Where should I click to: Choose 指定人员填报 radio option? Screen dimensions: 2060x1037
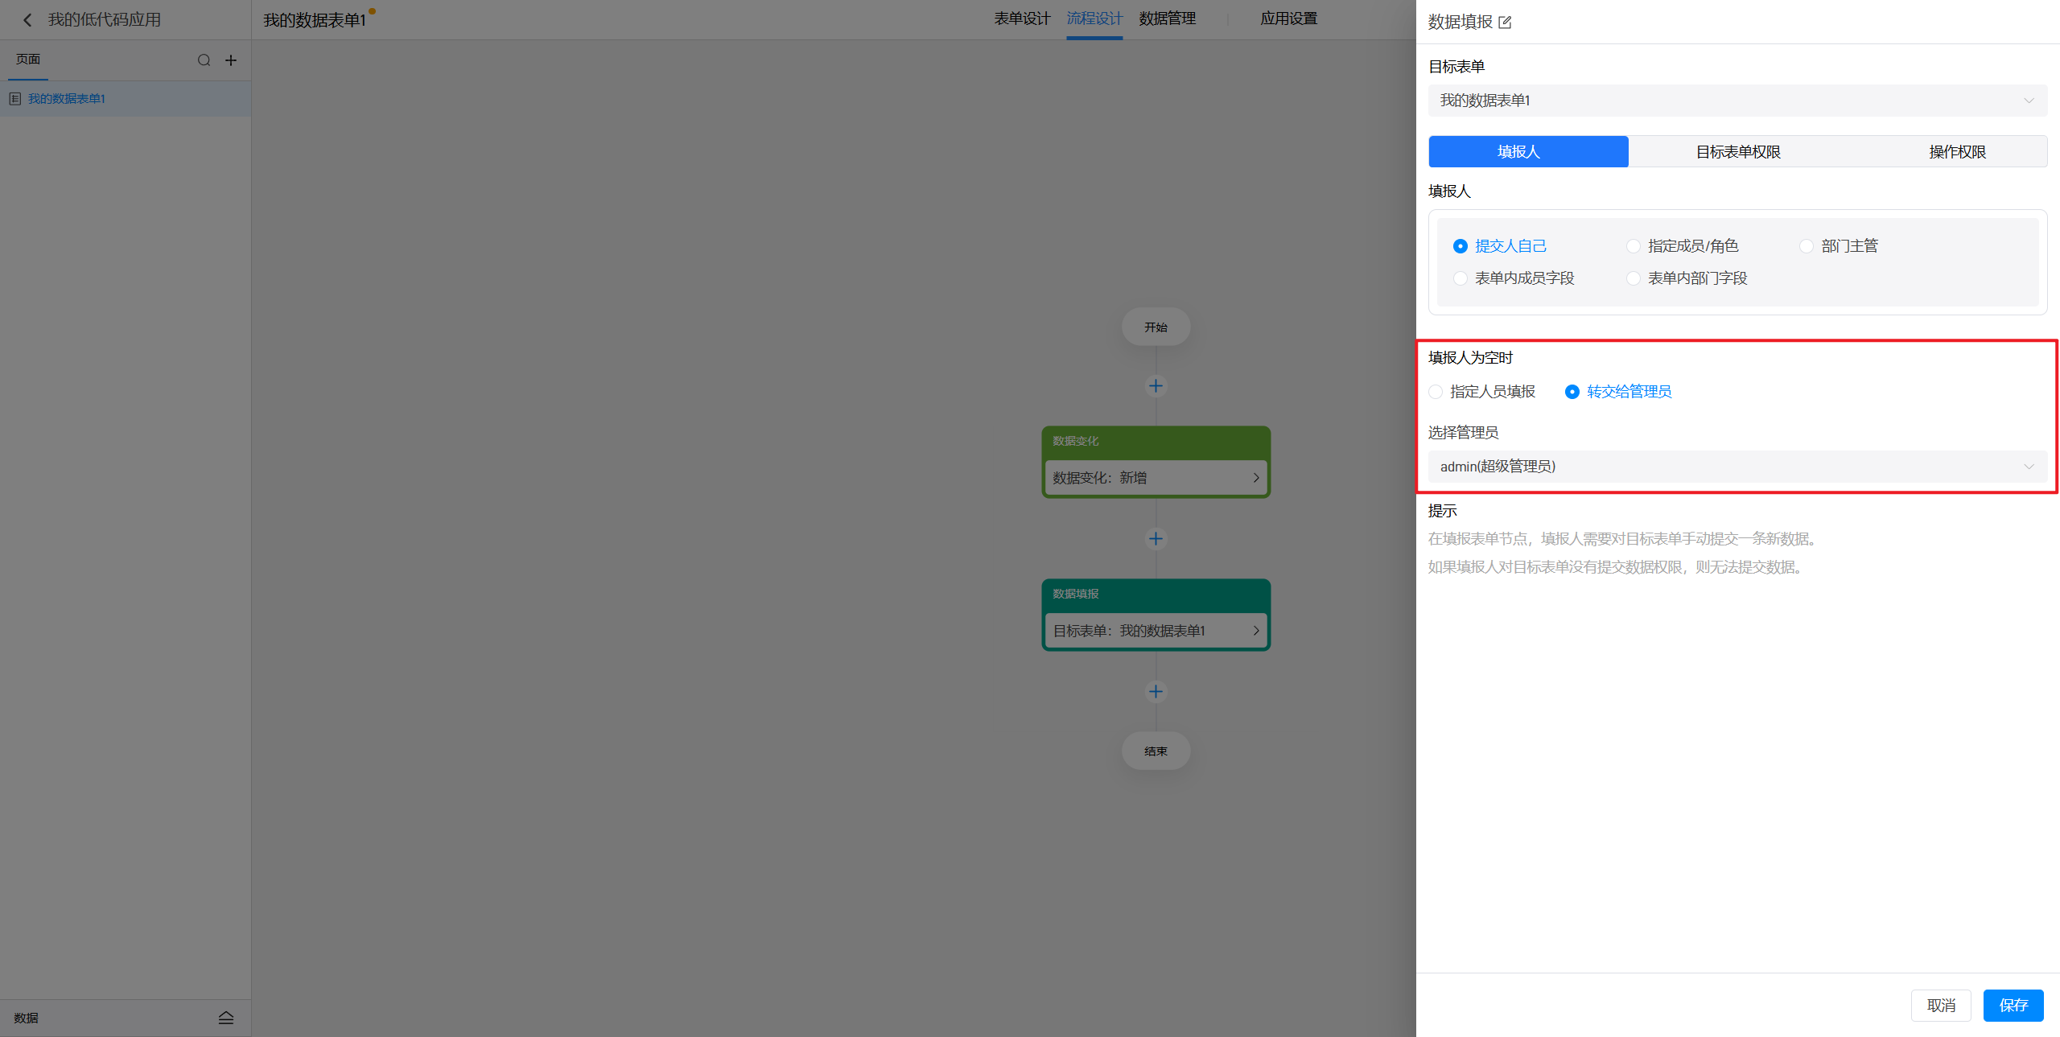coord(1436,392)
